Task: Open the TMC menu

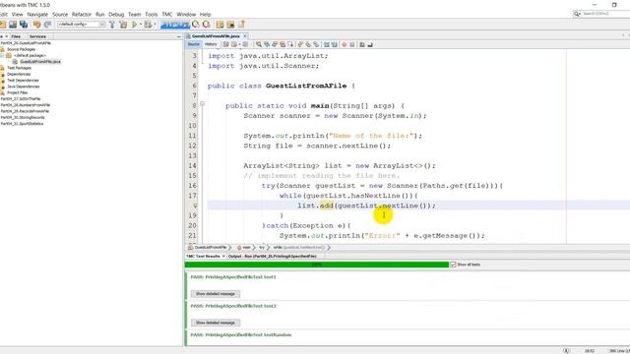Action: tap(167, 14)
